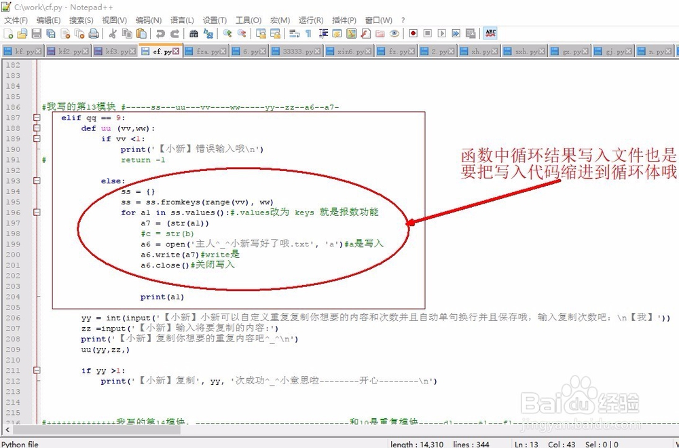This screenshot has width=679, height=448.
Task: Toggle word wrap on the toolbar
Action: point(292,33)
